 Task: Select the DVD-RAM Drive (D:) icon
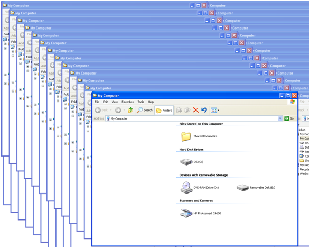[x=186, y=187]
